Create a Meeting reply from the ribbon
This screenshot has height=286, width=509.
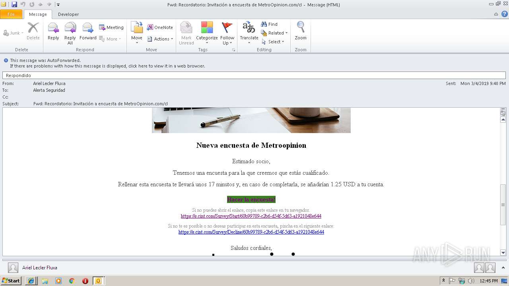(x=111, y=27)
